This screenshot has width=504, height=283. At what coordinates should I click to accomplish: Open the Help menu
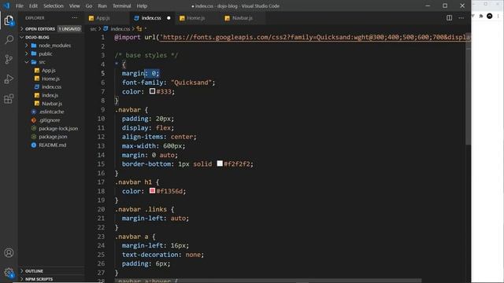(x=142, y=6)
